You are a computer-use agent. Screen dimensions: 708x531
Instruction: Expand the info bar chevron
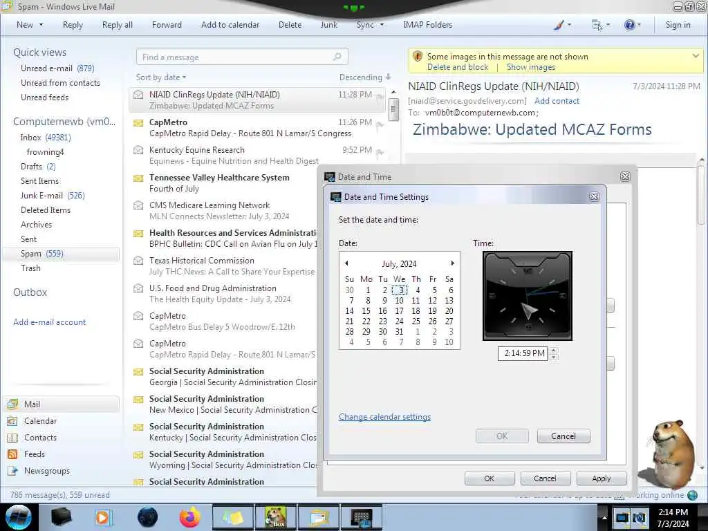point(696,56)
